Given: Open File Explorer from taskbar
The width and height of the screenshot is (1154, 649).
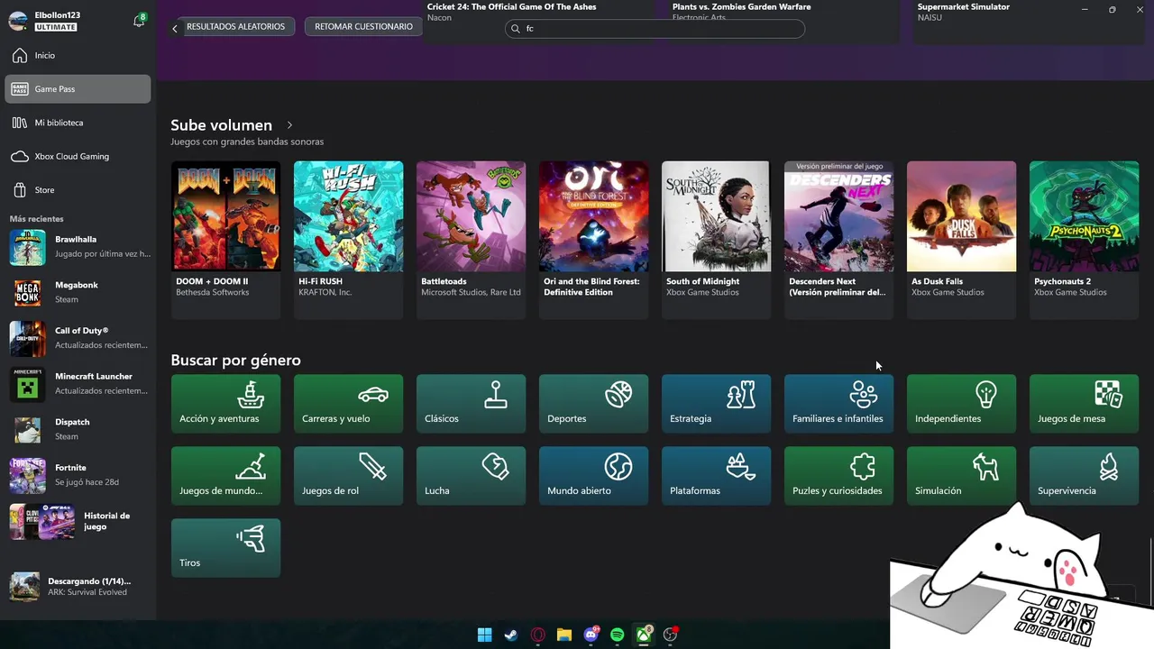Looking at the screenshot, I should [x=564, y=635].
